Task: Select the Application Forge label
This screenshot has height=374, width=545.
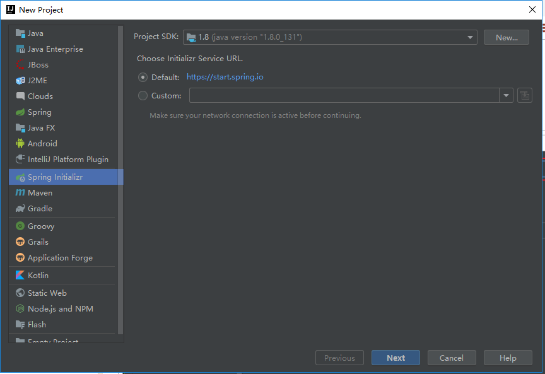Action: pyautogui.click(x=60, y=257)
